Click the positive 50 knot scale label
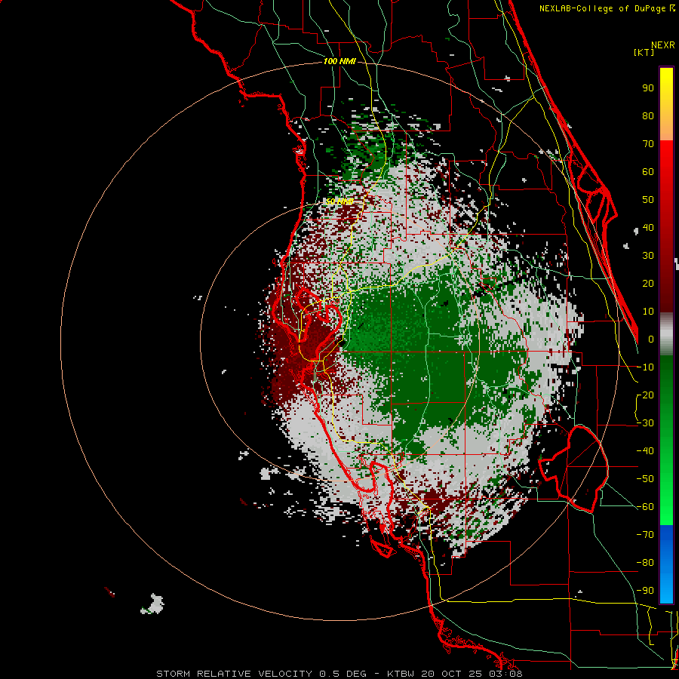This screenshot has height=679, width=679. (648, 200)
